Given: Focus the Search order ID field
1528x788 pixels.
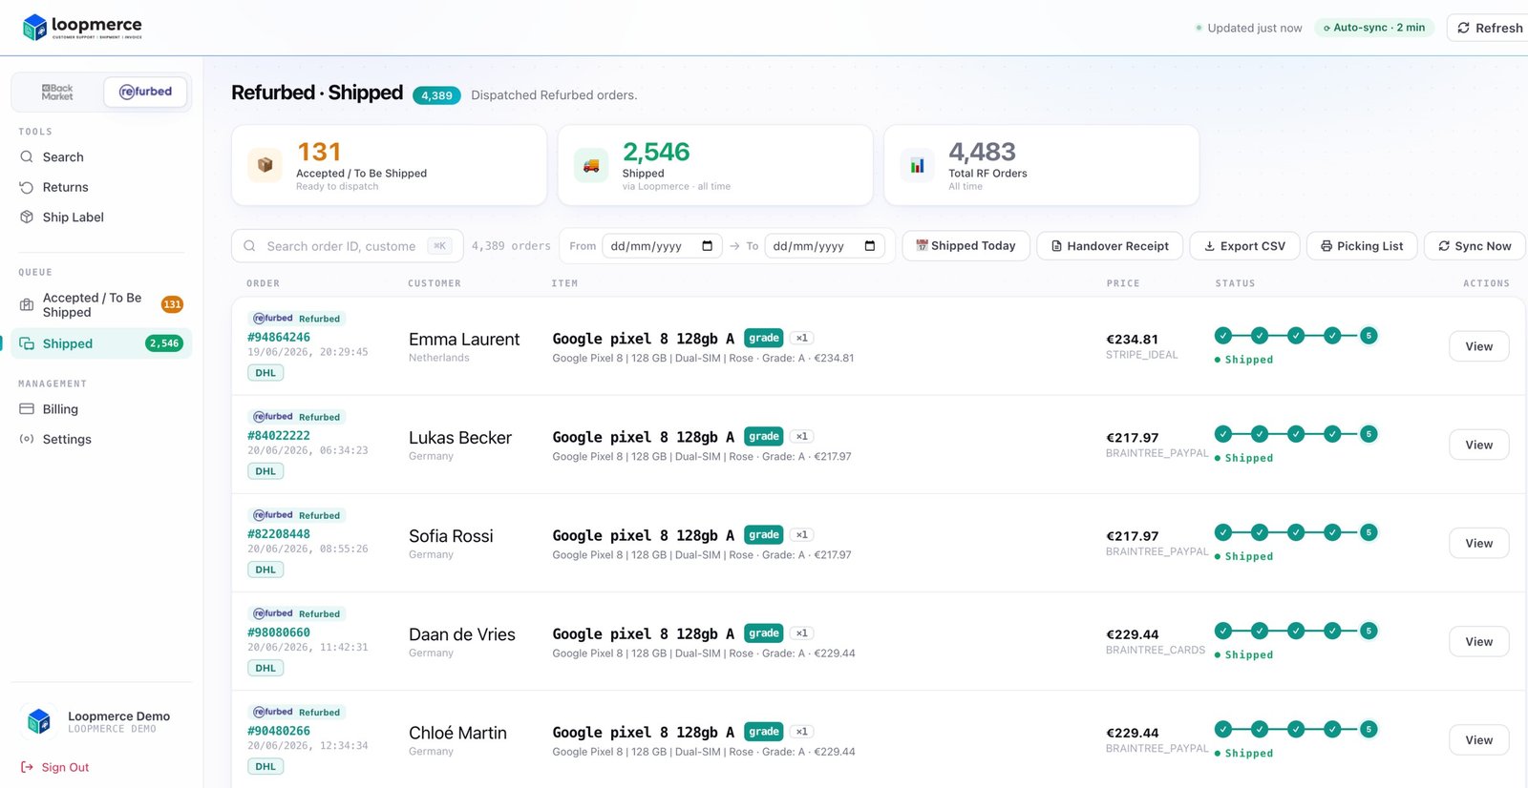Looking at the screenshot, I should (x=348, y=245).
